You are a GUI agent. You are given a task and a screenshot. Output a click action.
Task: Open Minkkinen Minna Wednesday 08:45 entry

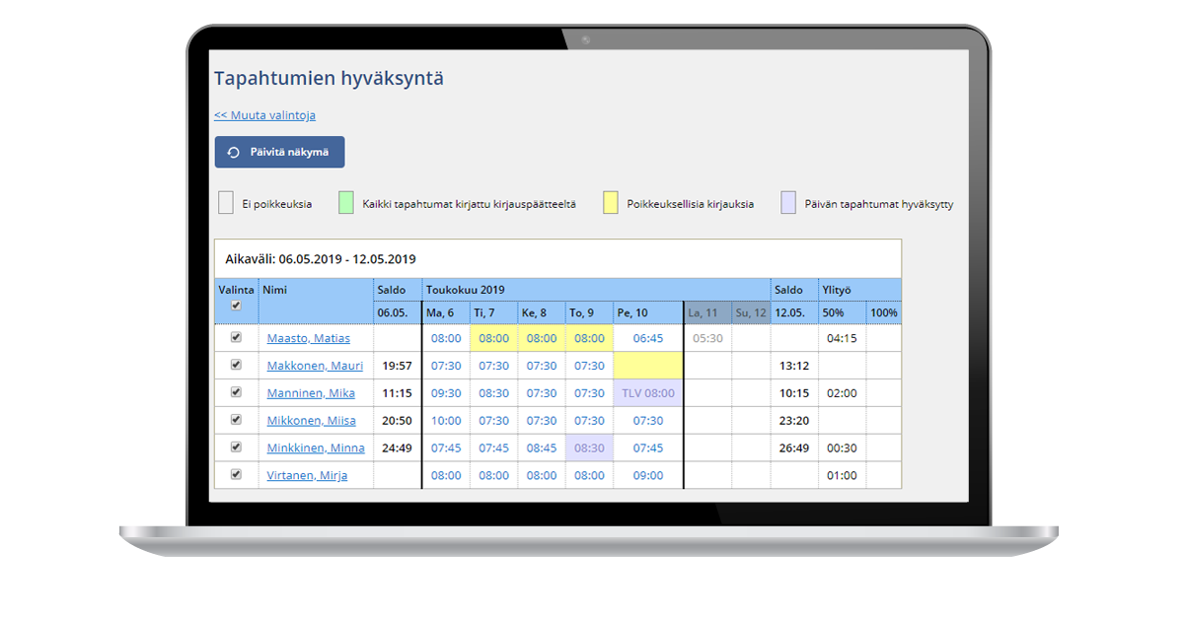tap(541, 448)
